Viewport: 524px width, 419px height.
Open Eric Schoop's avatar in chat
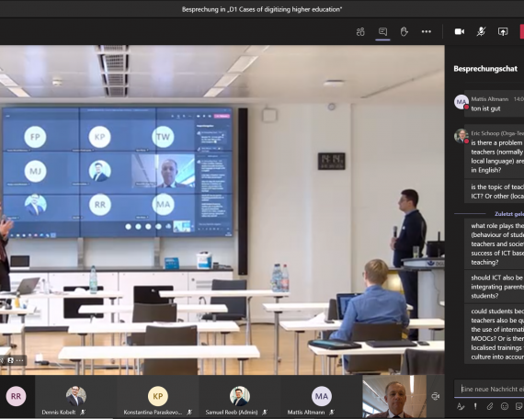pos(461,136)
